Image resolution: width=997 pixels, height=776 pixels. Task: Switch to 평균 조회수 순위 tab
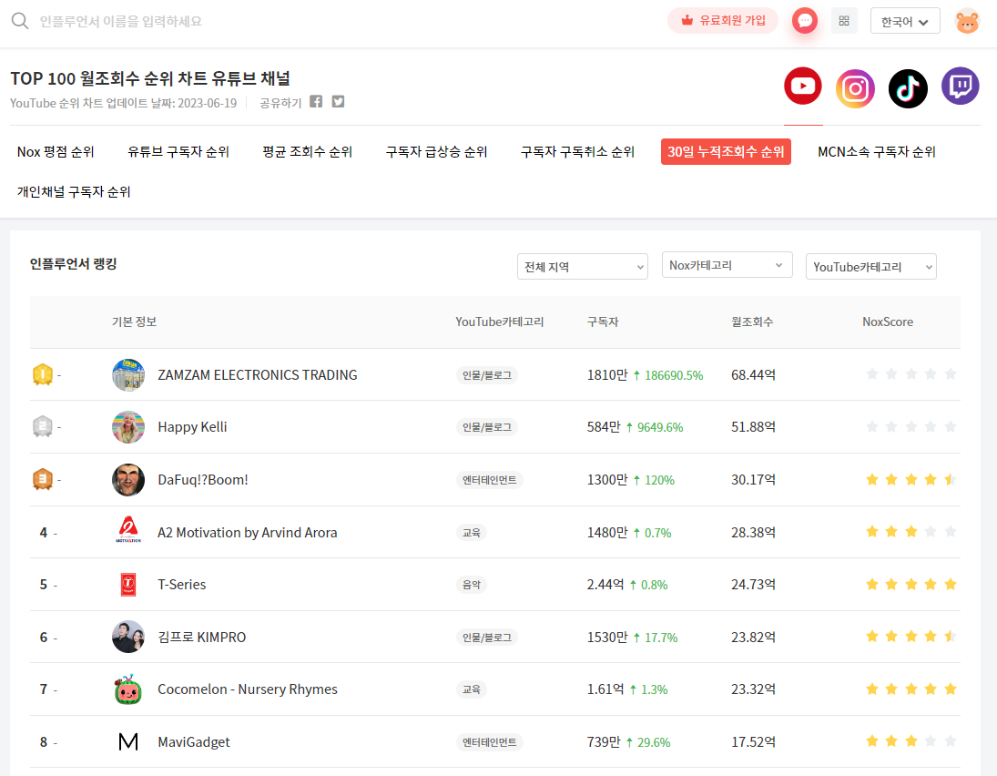pyautogui.click(x=307, y=151)
